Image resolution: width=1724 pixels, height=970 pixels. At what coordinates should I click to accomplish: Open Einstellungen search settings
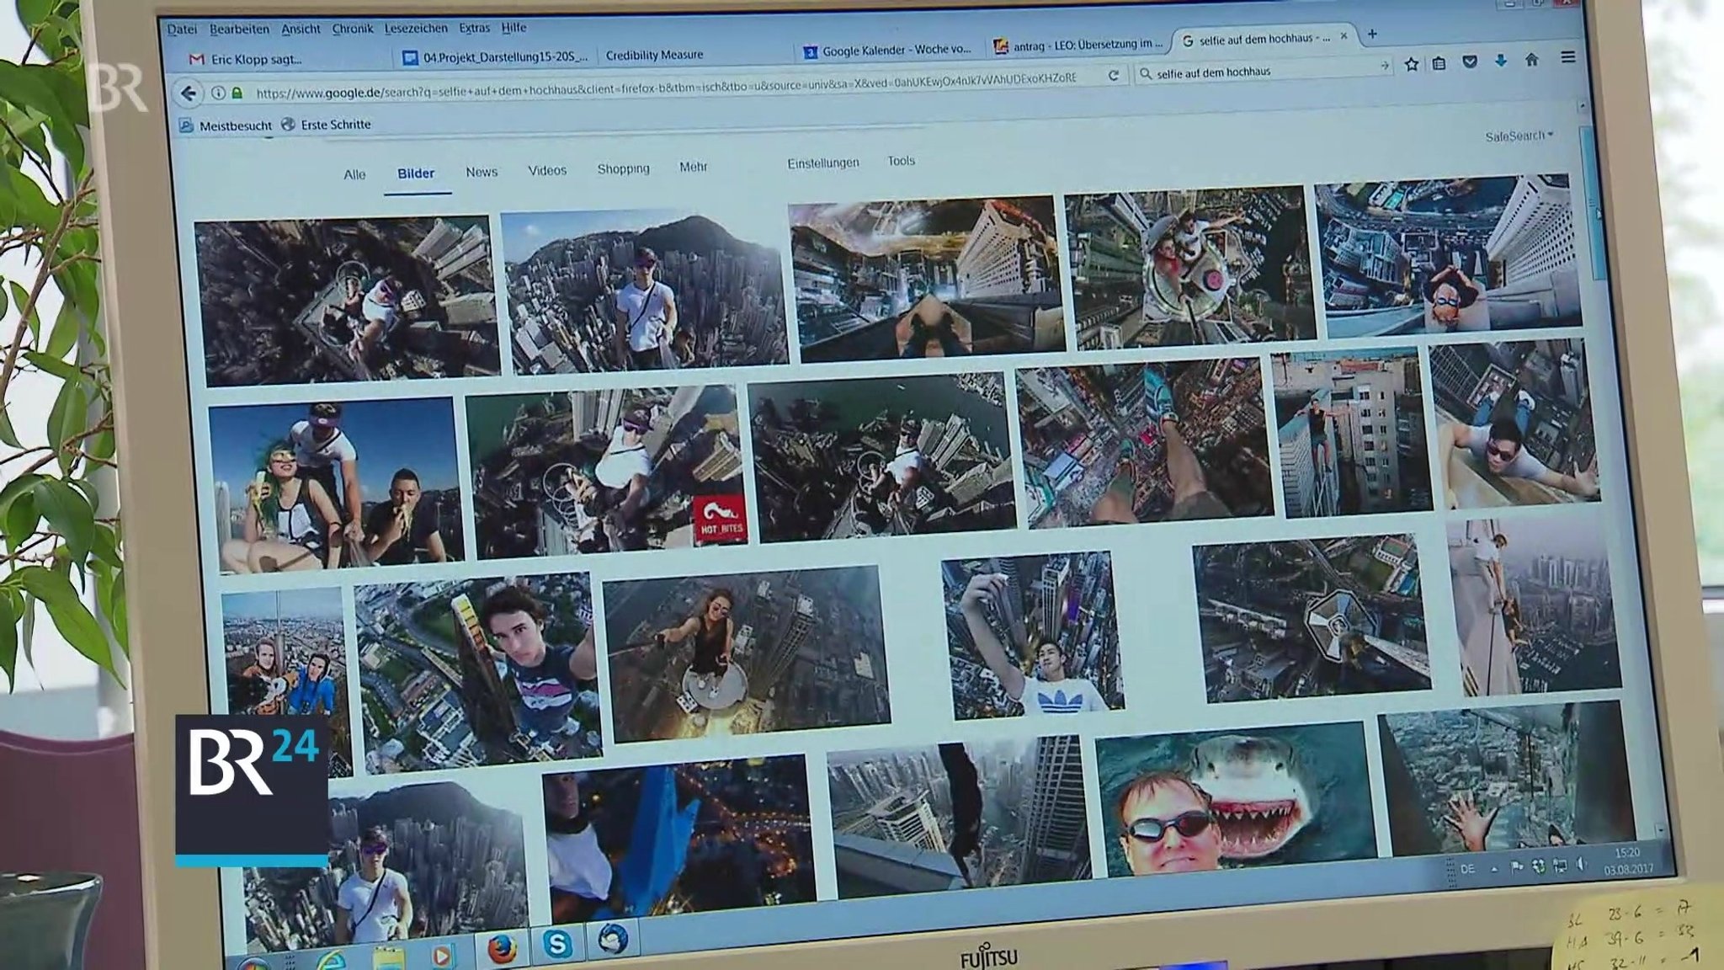point(823,163)
